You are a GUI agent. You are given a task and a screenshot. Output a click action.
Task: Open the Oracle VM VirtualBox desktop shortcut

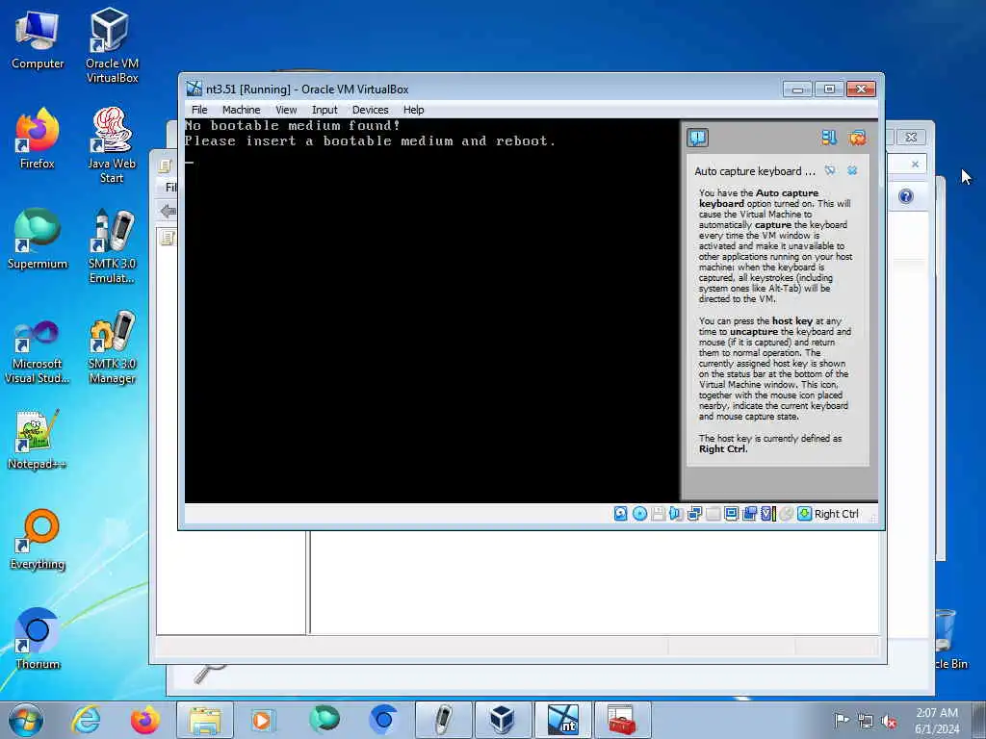tap(112, 45)
